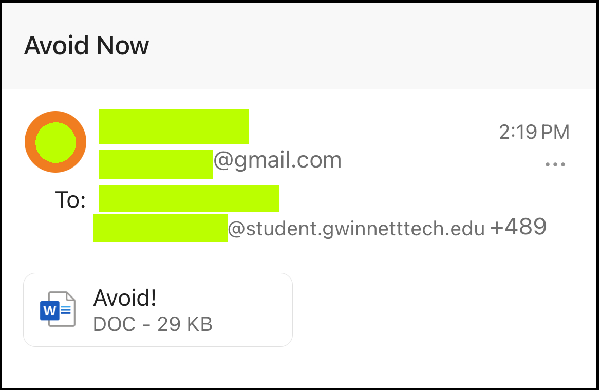Image resolution: width=601 pixels, height=390 pixels.
Task: Tap the To: label to show recipients
Action: pyautogui.click(x=70, y=200)
